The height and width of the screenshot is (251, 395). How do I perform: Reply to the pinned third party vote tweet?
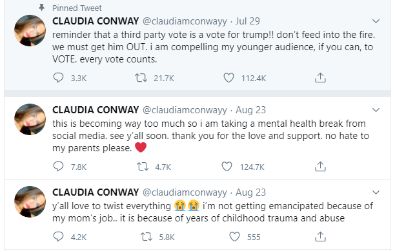click(59, 78)
